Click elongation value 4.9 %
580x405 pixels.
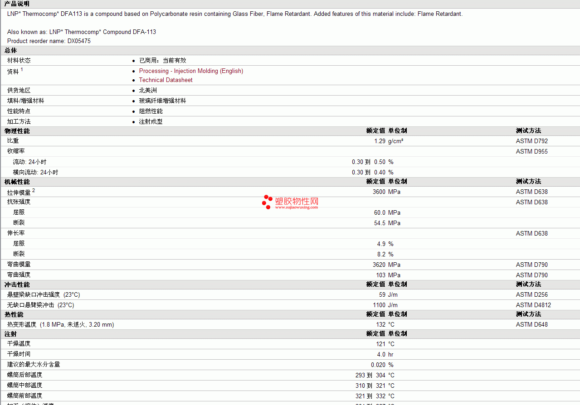(385, 244)
